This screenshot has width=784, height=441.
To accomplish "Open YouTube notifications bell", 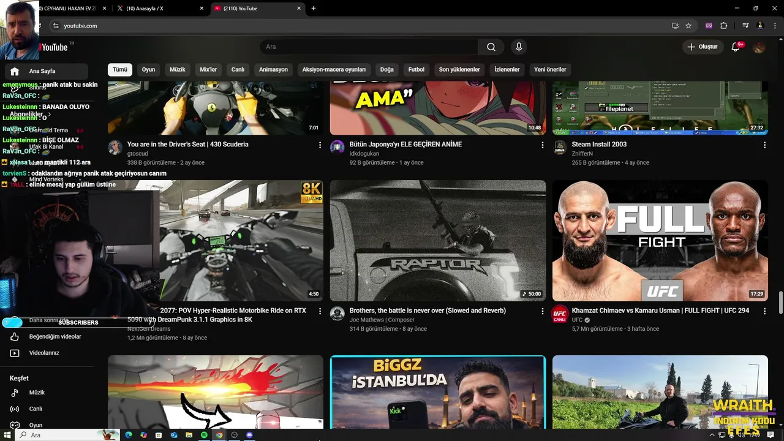I will tap(736, 47).
